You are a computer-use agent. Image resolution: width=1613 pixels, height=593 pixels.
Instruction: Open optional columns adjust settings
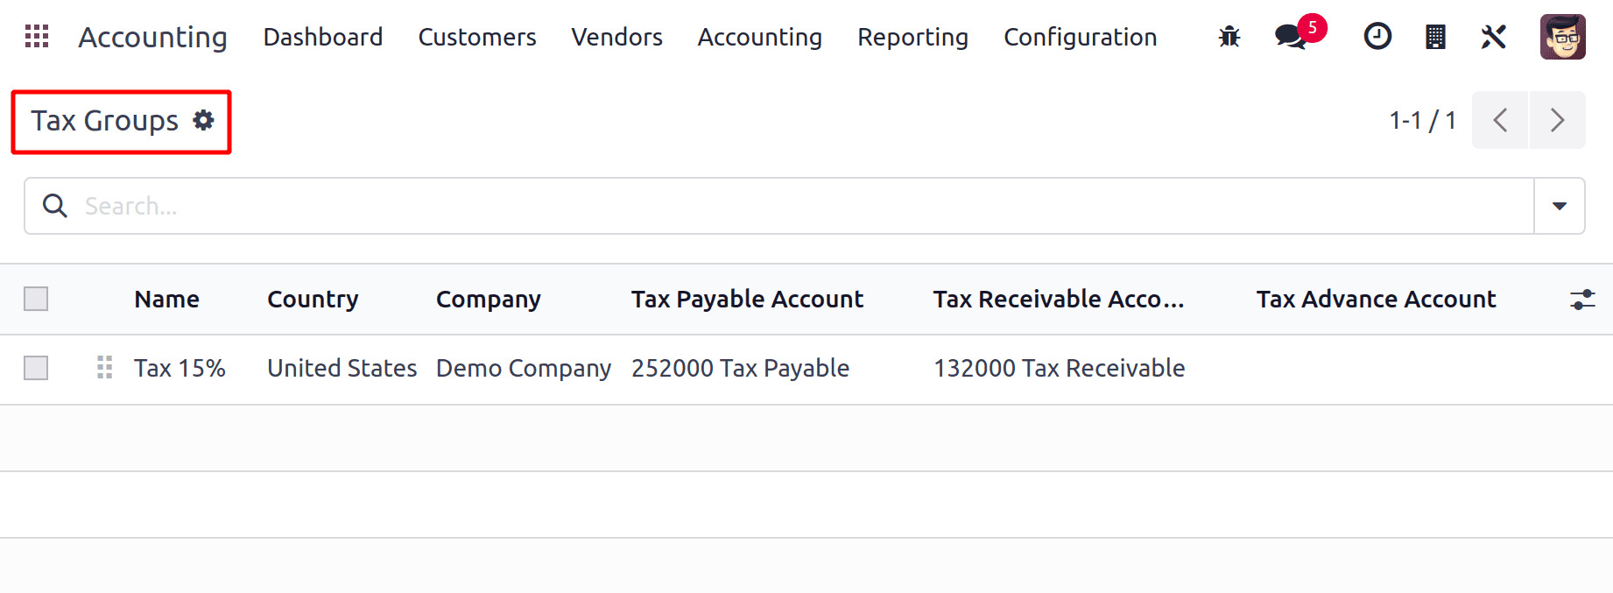point(1582,300)
